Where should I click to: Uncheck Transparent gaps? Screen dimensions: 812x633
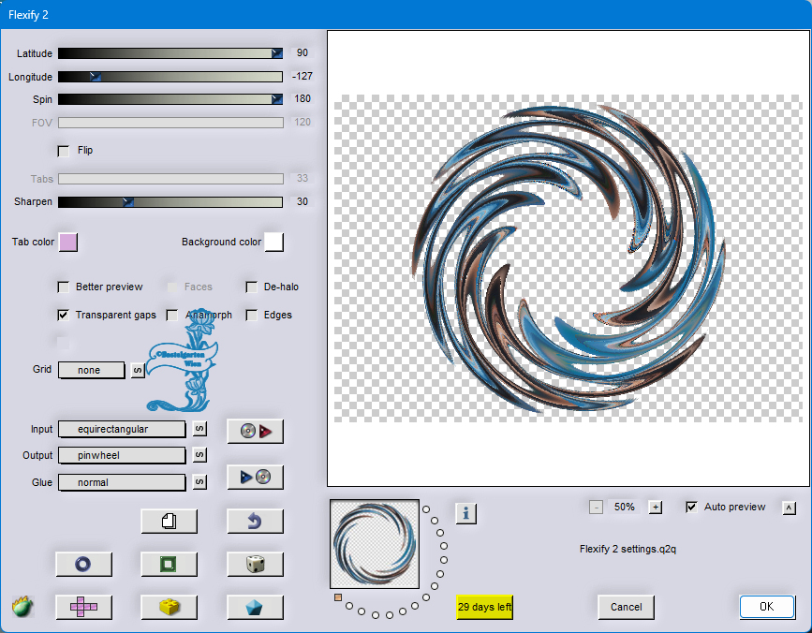click(63, 316)
